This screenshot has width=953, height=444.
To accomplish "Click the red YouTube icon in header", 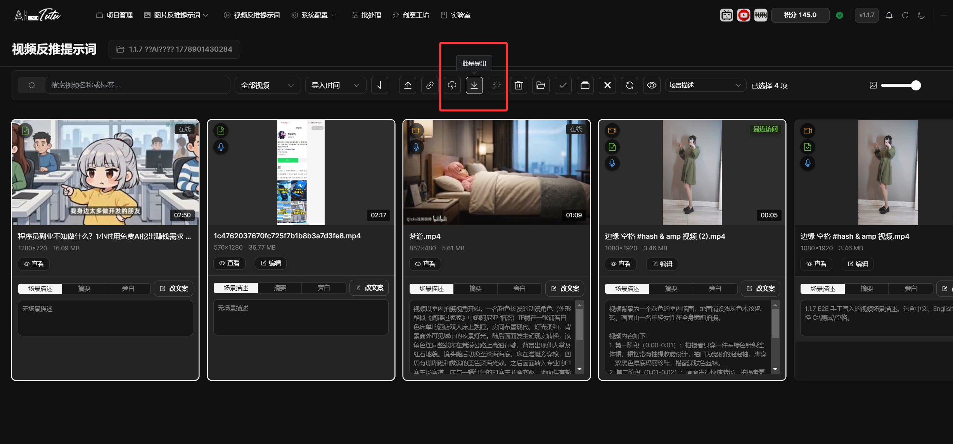I will pyautogui.click(x=744, y=15).
